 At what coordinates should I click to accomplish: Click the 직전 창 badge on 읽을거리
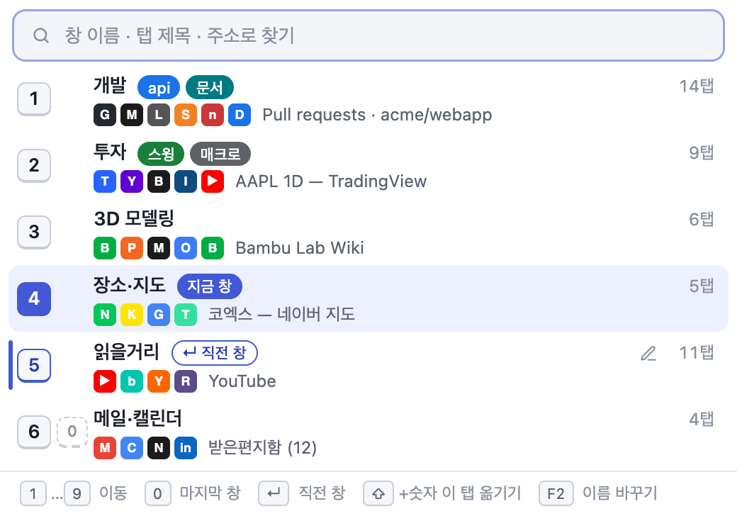tap(215, 353)
